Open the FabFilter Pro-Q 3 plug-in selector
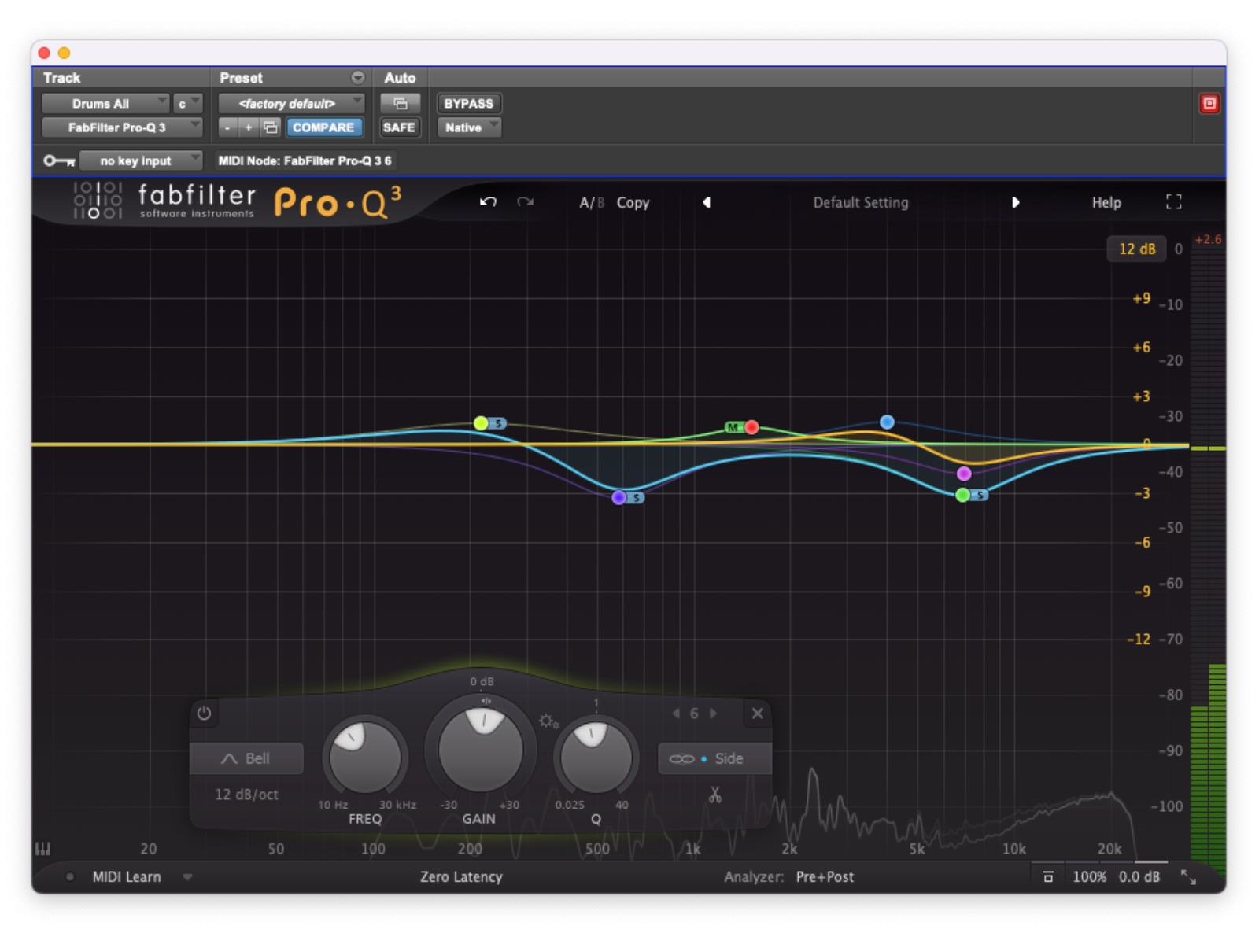This screenshot has width=1259, height=944. (122, 127)
